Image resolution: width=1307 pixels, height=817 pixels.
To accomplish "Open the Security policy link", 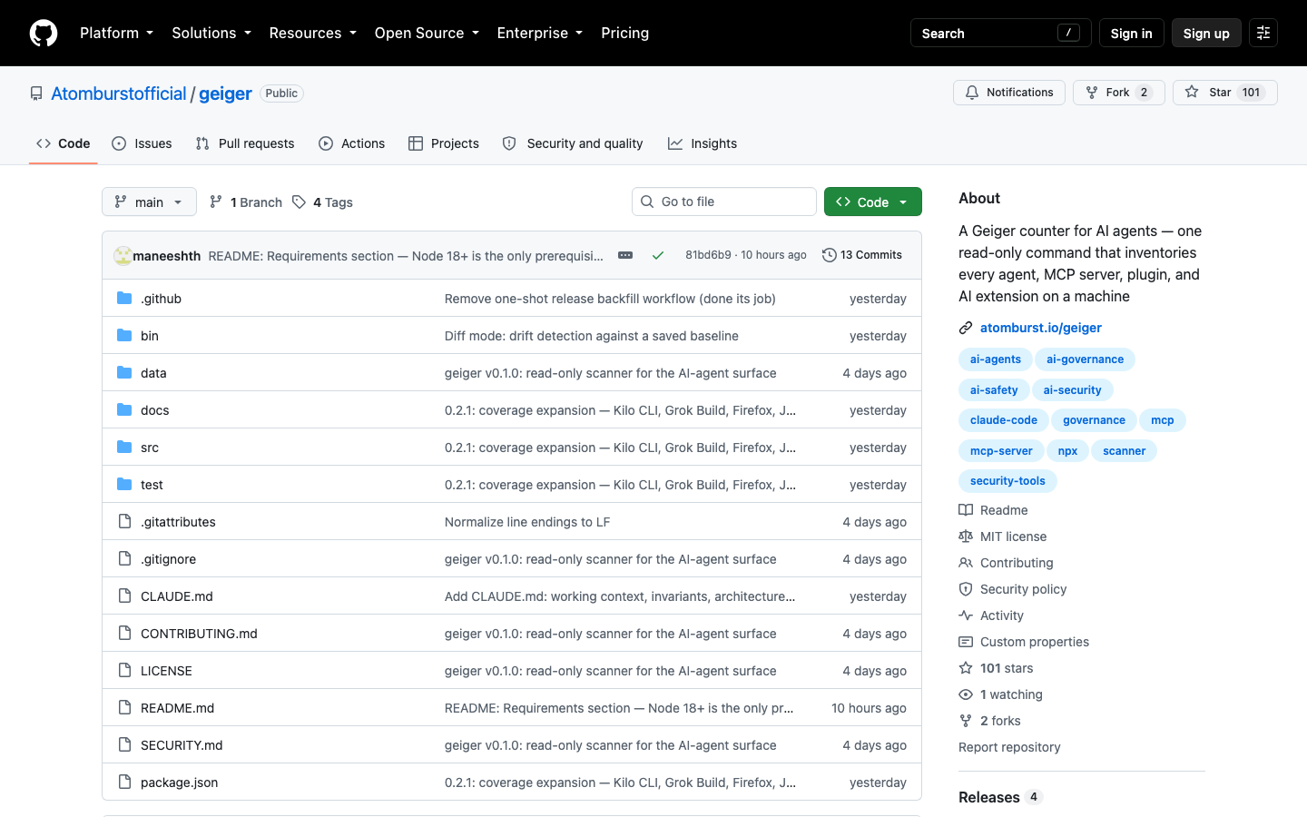I will pos(1013,589).
